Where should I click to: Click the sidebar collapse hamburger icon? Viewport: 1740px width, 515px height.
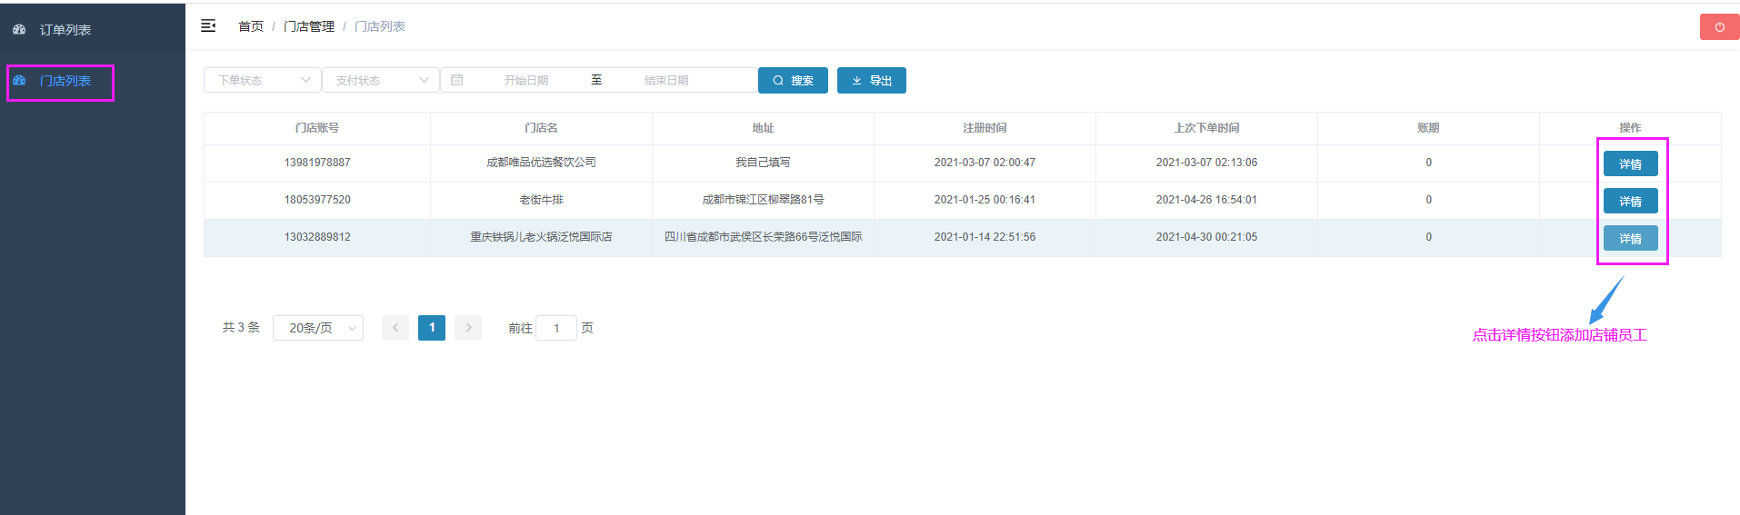208,26
